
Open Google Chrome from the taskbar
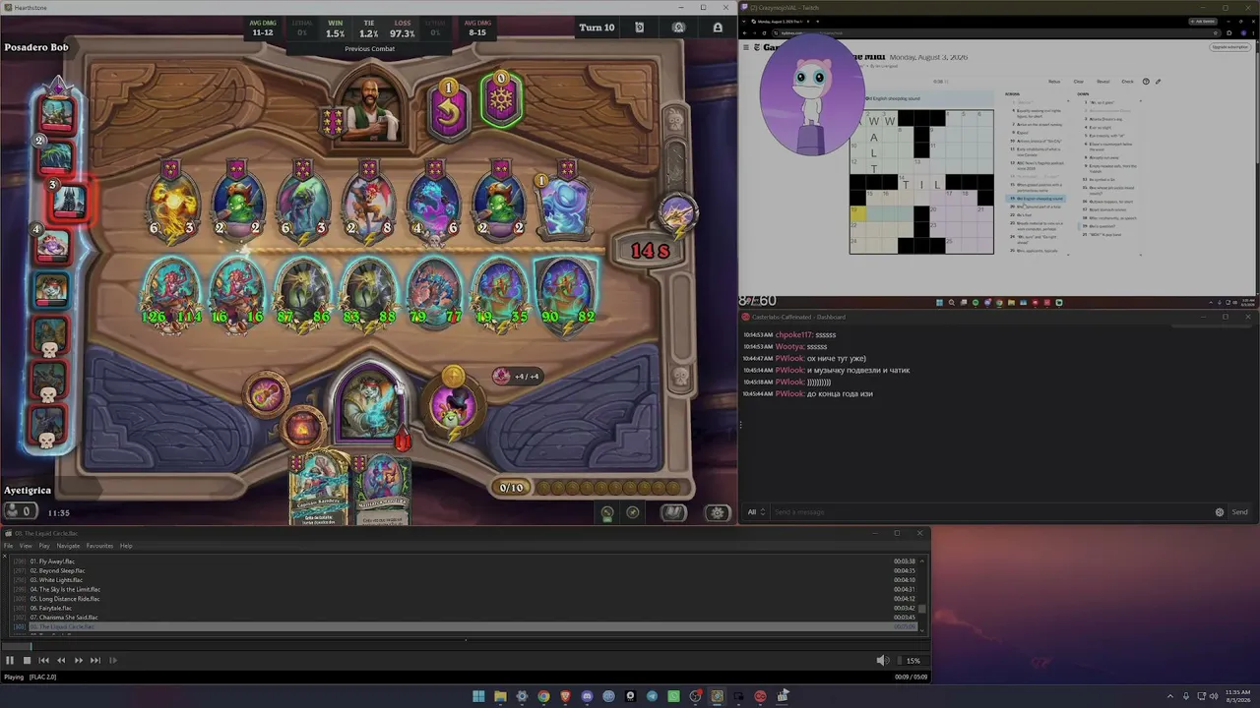click(543, 696)
